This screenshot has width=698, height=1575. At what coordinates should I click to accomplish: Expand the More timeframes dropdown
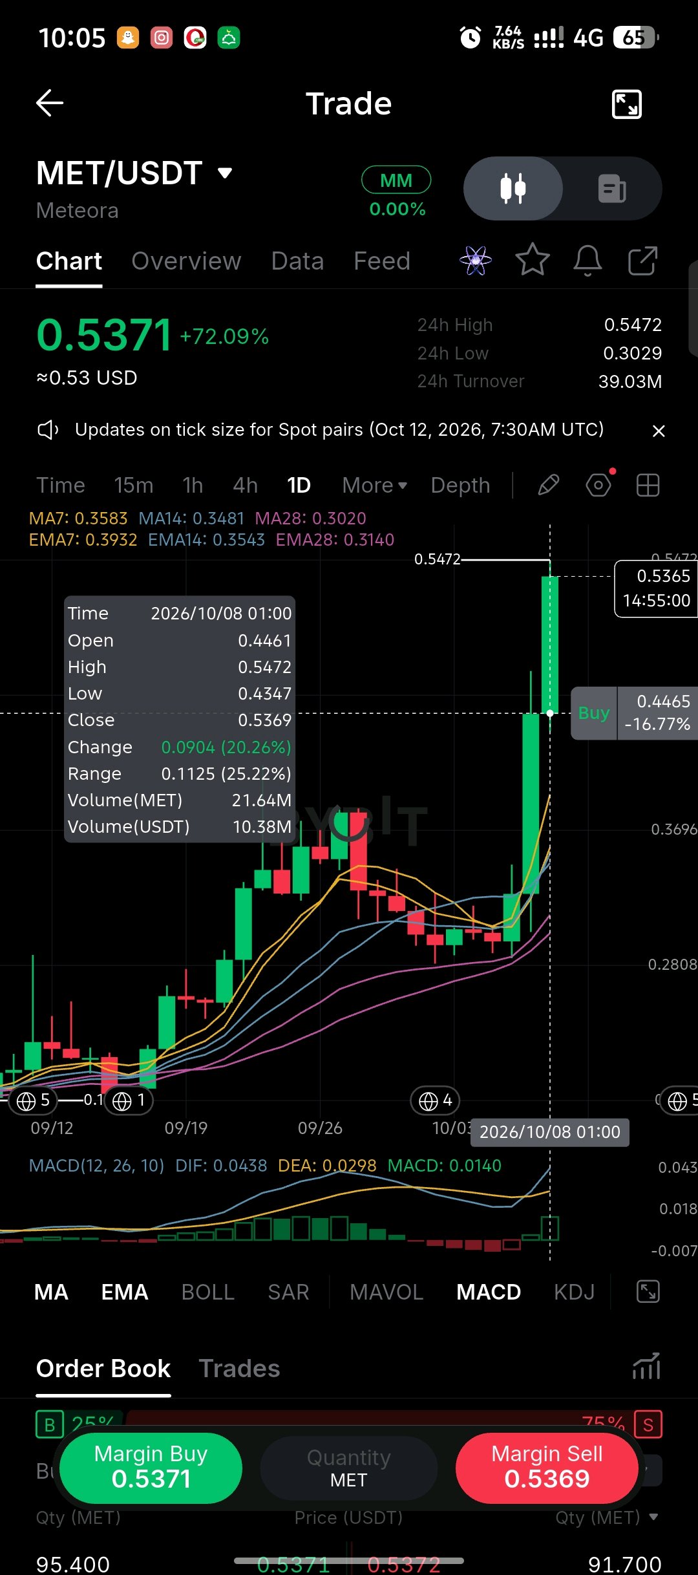[375, 485]
